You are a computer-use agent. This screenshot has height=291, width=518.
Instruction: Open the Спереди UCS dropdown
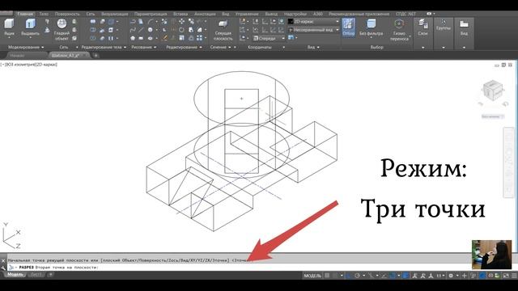(269, 38)
